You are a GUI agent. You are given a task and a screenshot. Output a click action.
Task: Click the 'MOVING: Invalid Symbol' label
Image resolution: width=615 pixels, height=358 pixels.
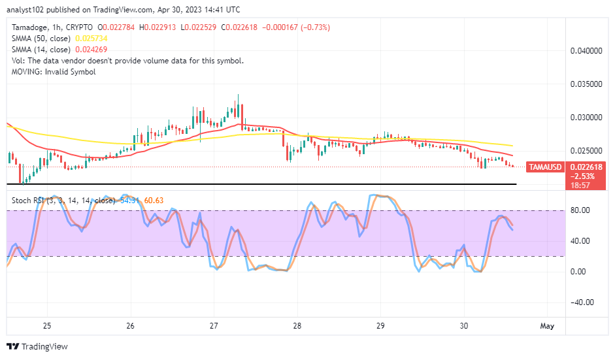pyautogui.click(x=54, y=72)
